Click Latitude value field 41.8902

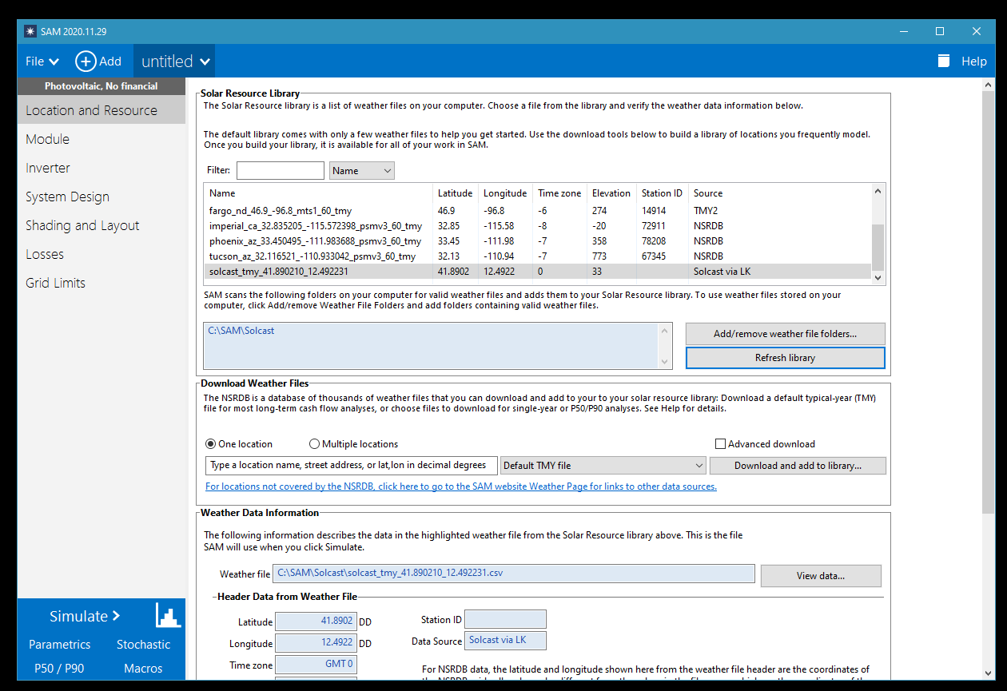(x=316, y=621)
